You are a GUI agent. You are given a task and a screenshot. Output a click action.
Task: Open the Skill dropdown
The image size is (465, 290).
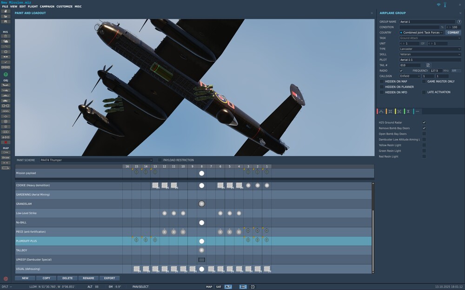[430, 54]
